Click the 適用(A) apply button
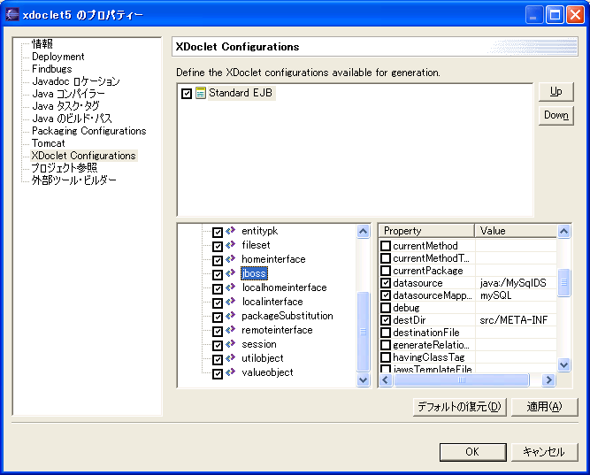 [544, 407]
